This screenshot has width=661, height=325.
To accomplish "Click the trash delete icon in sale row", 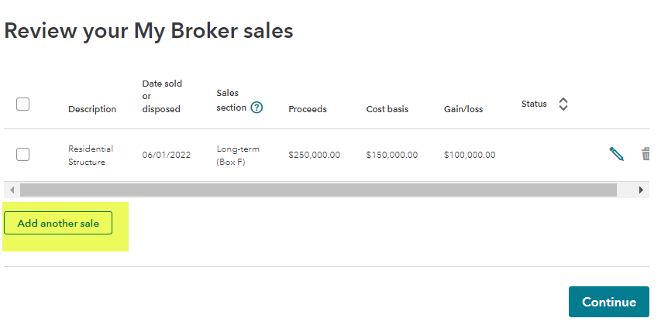I will (646, 154).
